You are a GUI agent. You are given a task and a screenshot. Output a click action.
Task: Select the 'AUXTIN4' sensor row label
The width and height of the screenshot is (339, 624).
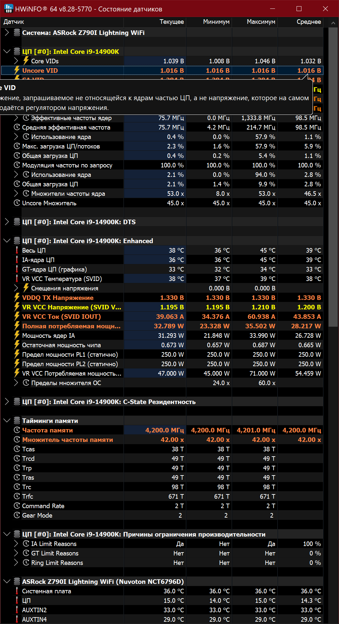pyautogui.click(x=34, y=619)
